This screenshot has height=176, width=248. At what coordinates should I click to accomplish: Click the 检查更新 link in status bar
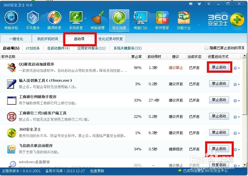97,171
